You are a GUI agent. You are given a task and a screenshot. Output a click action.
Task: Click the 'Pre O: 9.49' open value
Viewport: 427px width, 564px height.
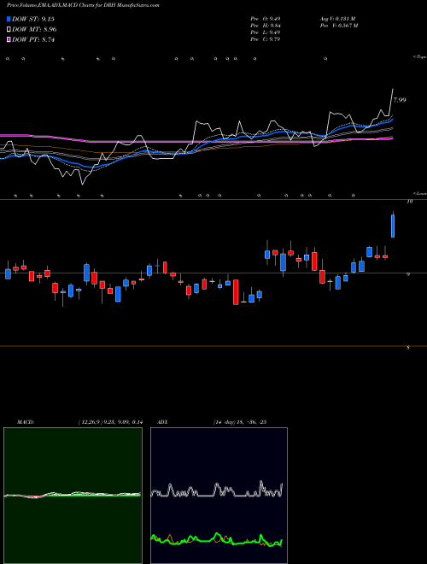click(x=266, y=19)
